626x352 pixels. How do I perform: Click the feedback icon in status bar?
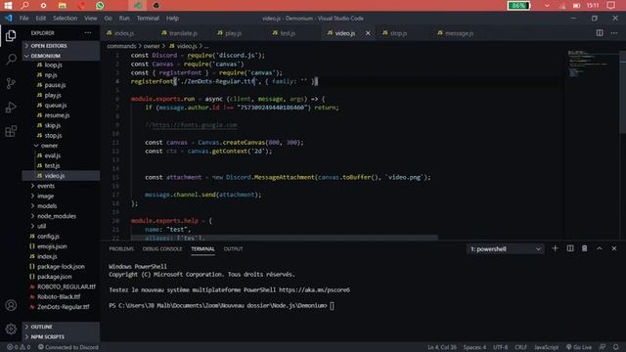(x=603, y=347)
